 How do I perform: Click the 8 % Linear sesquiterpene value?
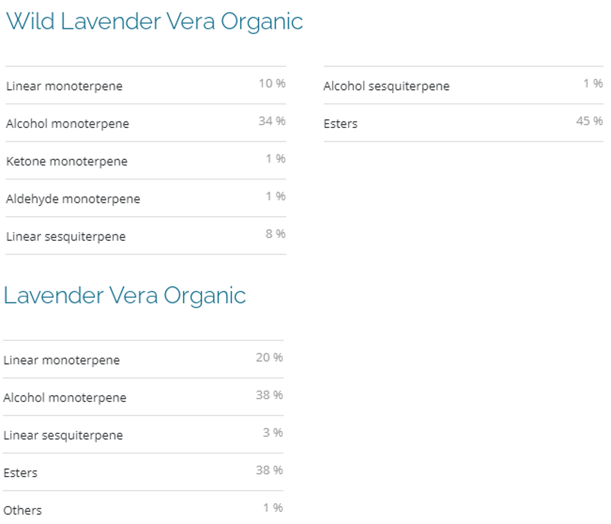275,234
